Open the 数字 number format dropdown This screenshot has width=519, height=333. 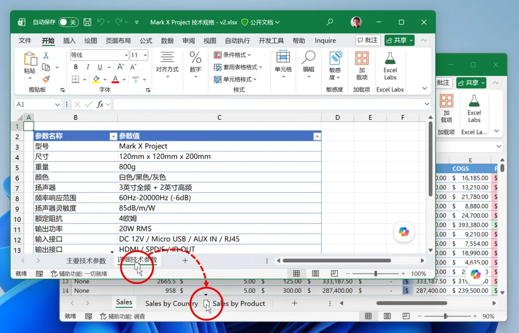point(195,65)
